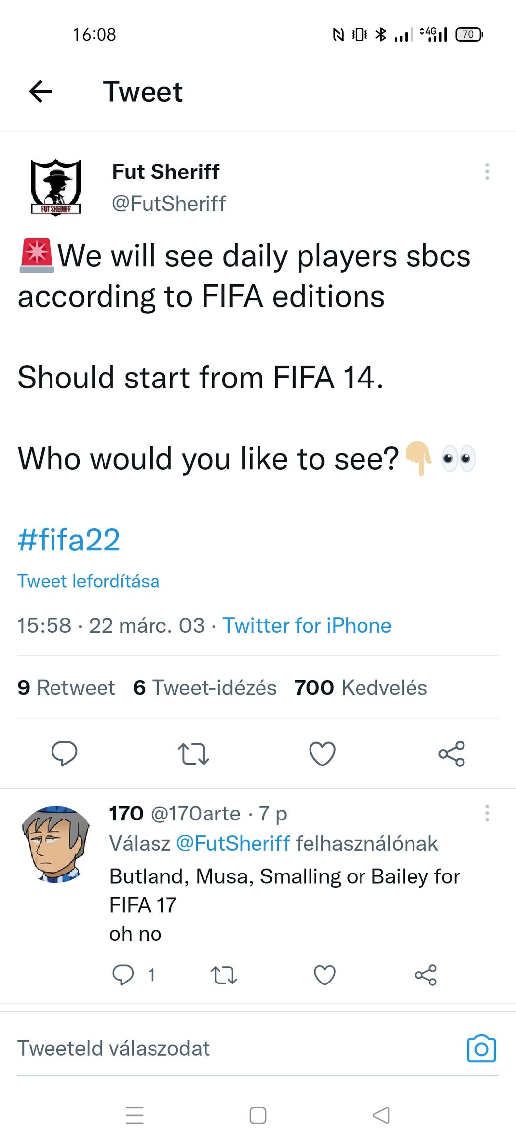Open the 170arte user avatar
Screen dimensions: 516x1147
(55, 844)
